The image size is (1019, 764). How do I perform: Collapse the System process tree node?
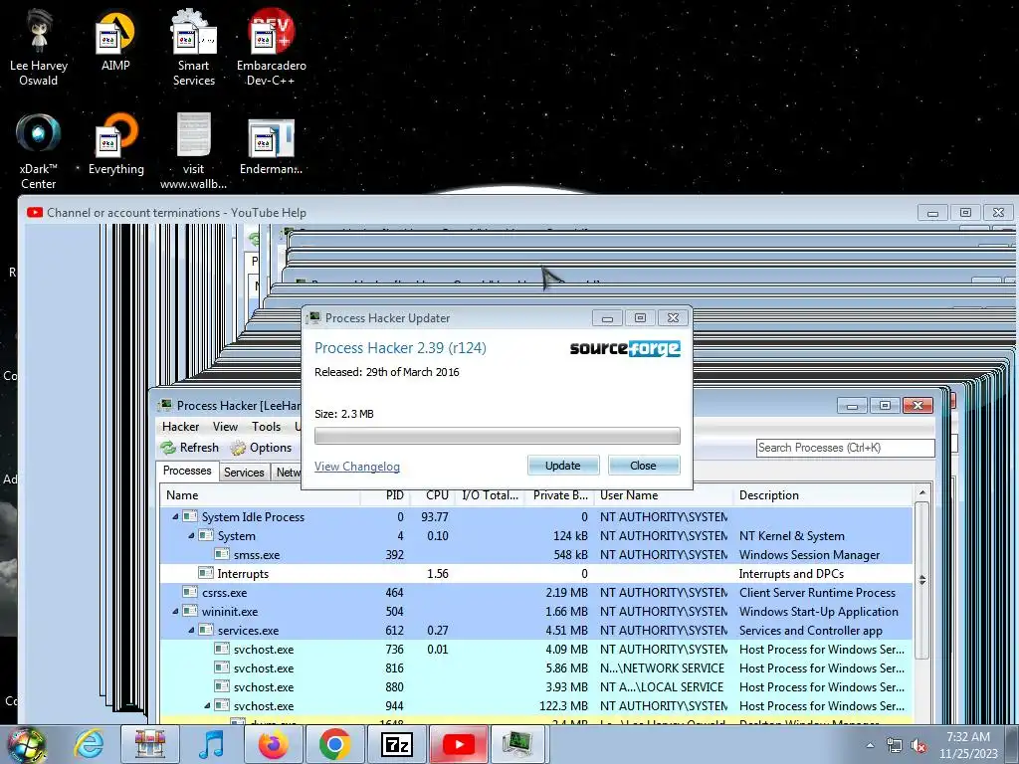pyautogui.click(x=191, y=536)
